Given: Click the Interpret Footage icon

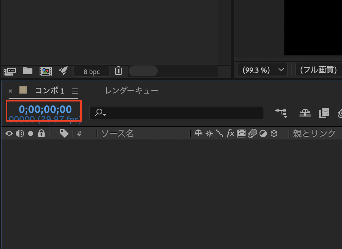Looking at the screenshot, I should click(x=10, y=71).
